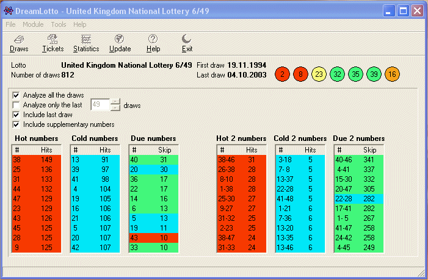Screen dimensions: 428x280
Task: Click the window resize grip corner
Action: [421, 273]
